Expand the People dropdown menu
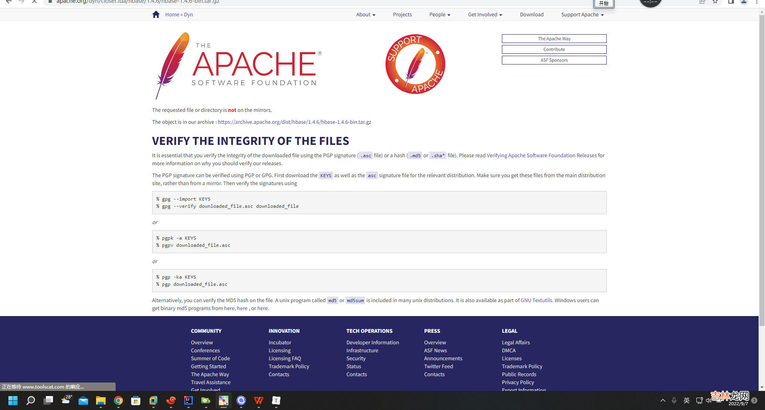 click(440, 15)
